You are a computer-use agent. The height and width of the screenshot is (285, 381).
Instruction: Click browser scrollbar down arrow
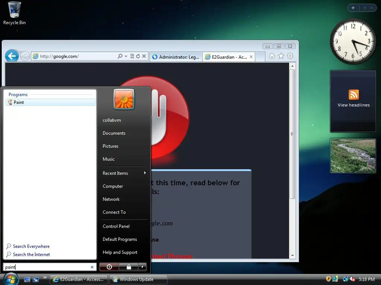pos(292,255)
